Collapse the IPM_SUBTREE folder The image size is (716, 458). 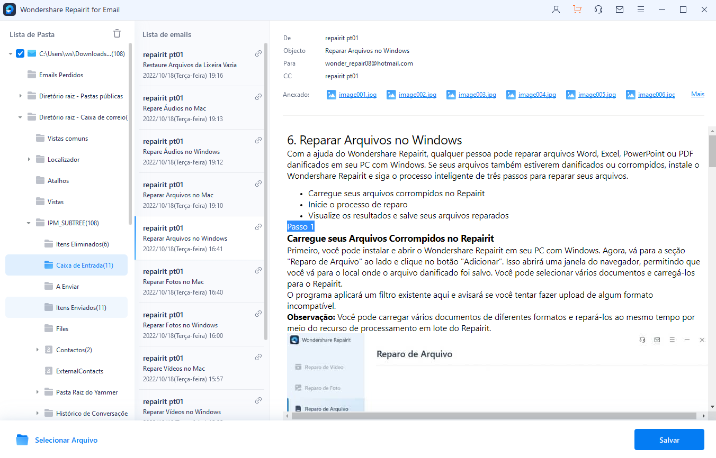click(29, 223)
